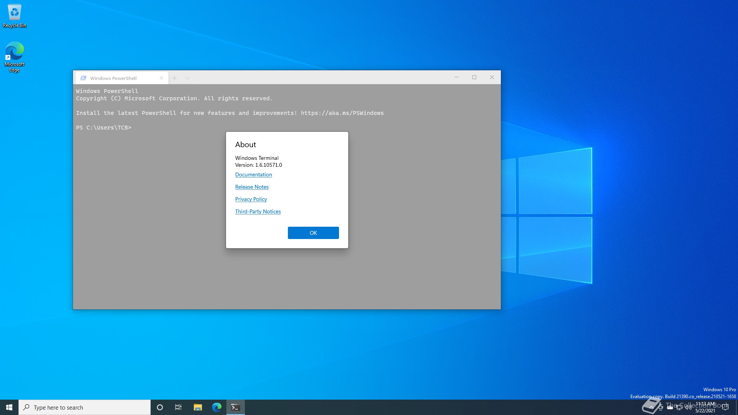738x415 pixels.
Task: Open the Documentation link
Action: click(x=253, y=174)
